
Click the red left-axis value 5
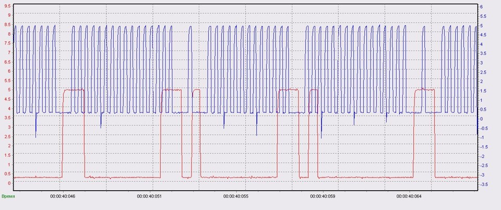click(9, 90)
